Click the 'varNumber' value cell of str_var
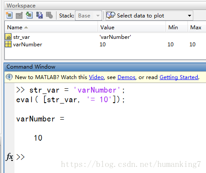The height and width of the screenshot is (173, 206). pyautogui.click(x=115, y=37)
